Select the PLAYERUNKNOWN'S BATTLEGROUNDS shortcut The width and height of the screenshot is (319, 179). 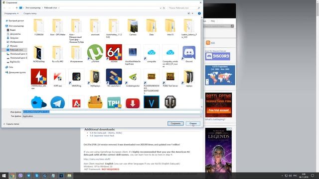pyautogui.click(x=152, y=77)
